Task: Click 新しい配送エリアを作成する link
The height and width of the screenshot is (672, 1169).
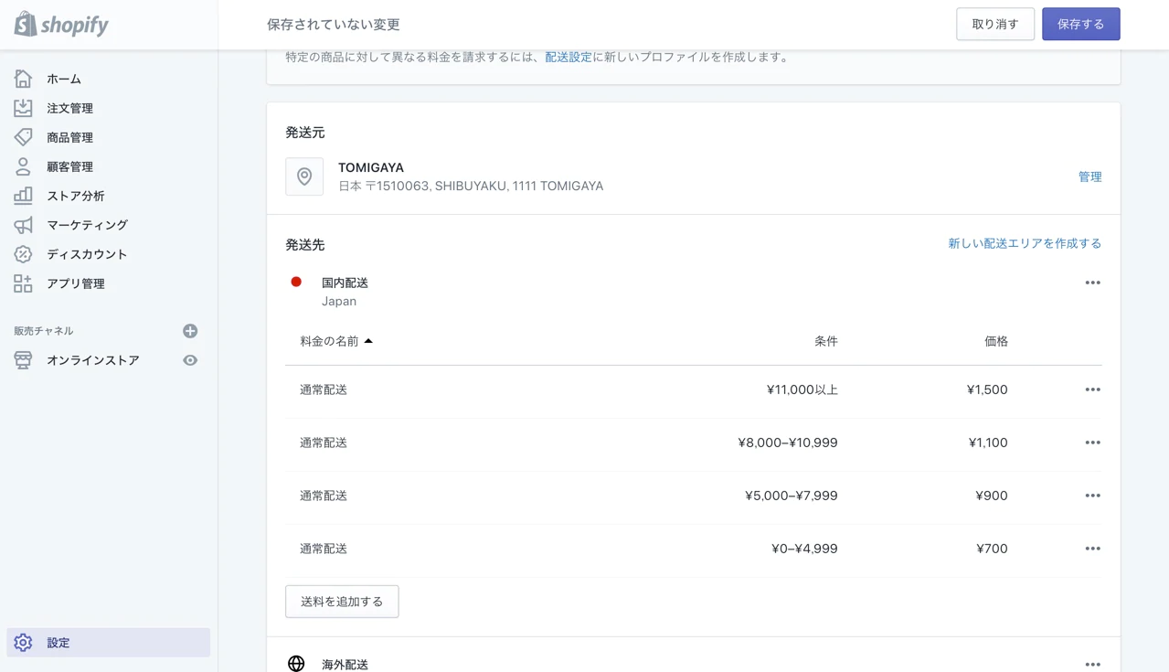Action: (x=1024, y=243)
